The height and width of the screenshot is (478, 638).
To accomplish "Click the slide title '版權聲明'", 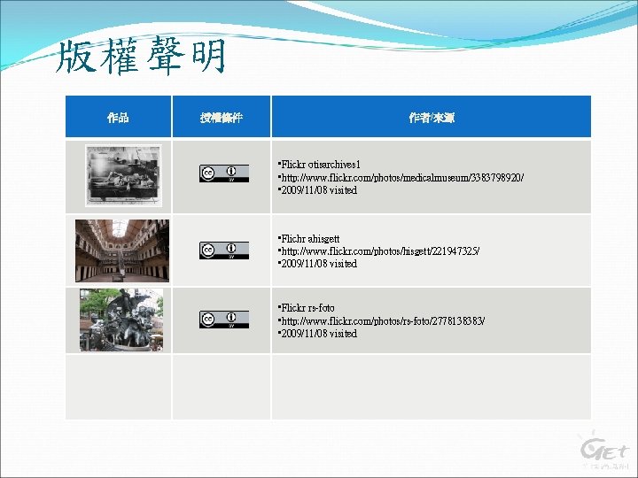I will pos(141,56).
